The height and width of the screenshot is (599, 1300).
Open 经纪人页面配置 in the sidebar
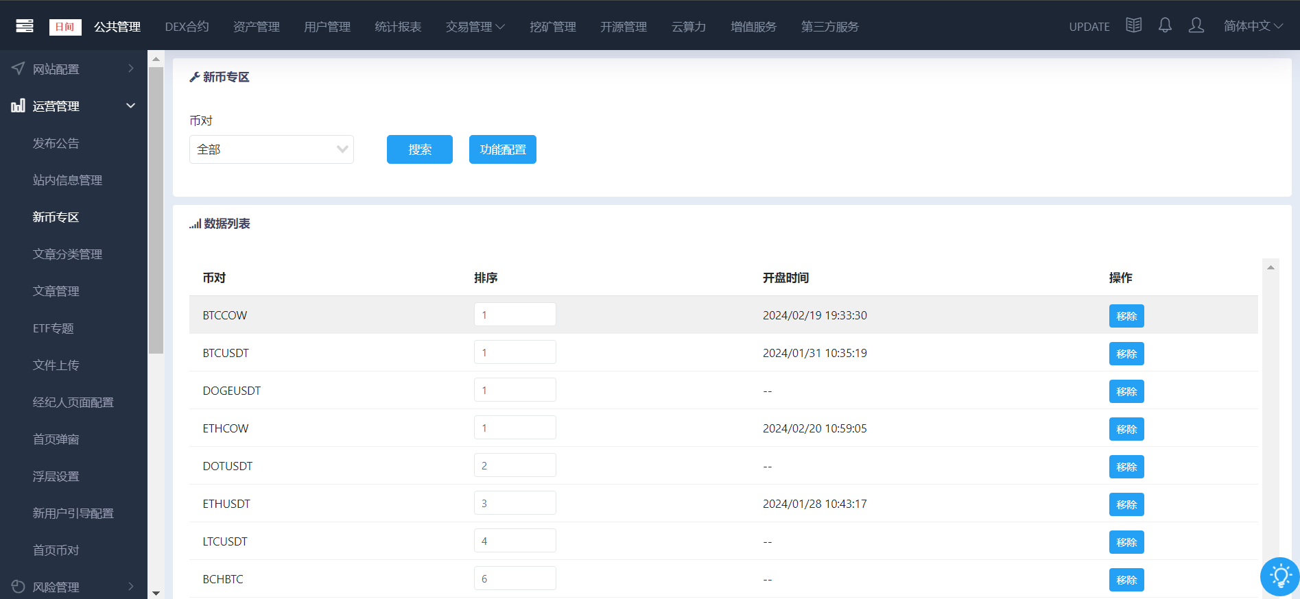(73, 402)
